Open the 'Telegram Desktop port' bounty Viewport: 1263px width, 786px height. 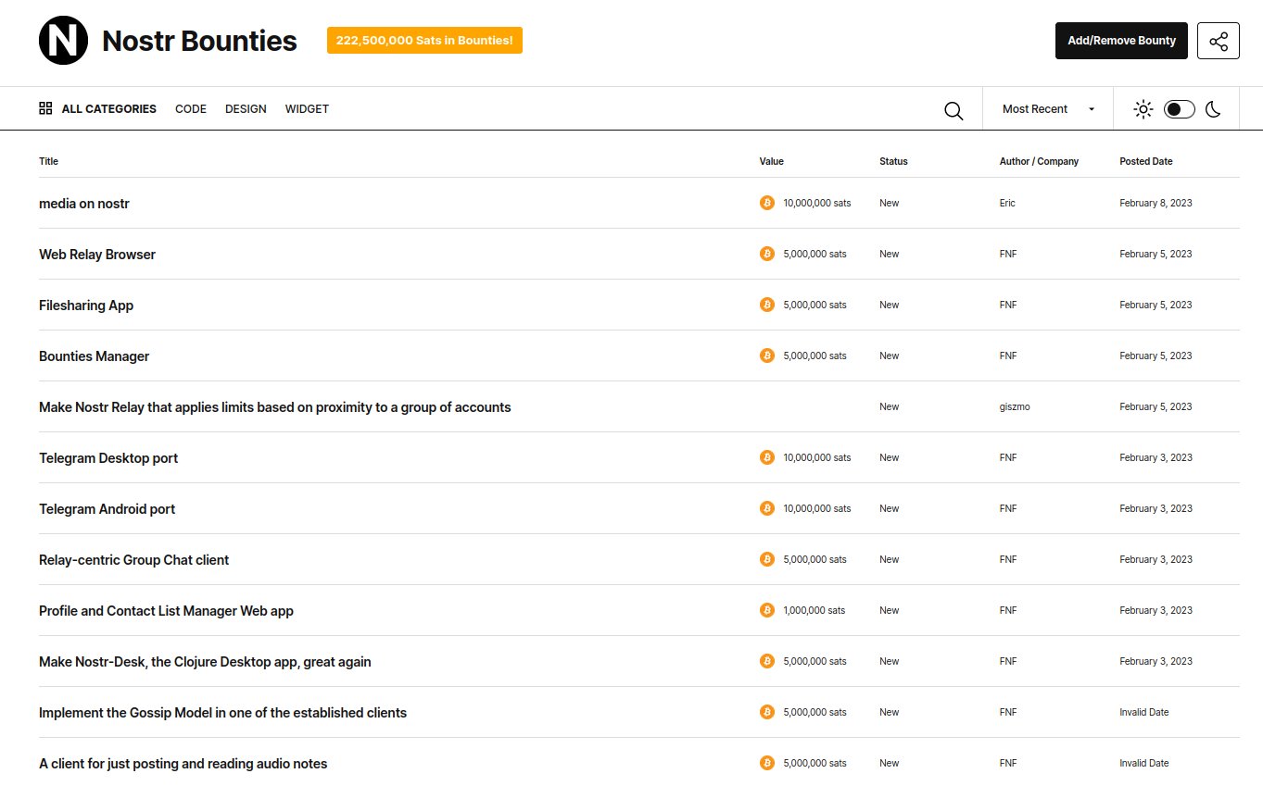(x=108, y=457)
